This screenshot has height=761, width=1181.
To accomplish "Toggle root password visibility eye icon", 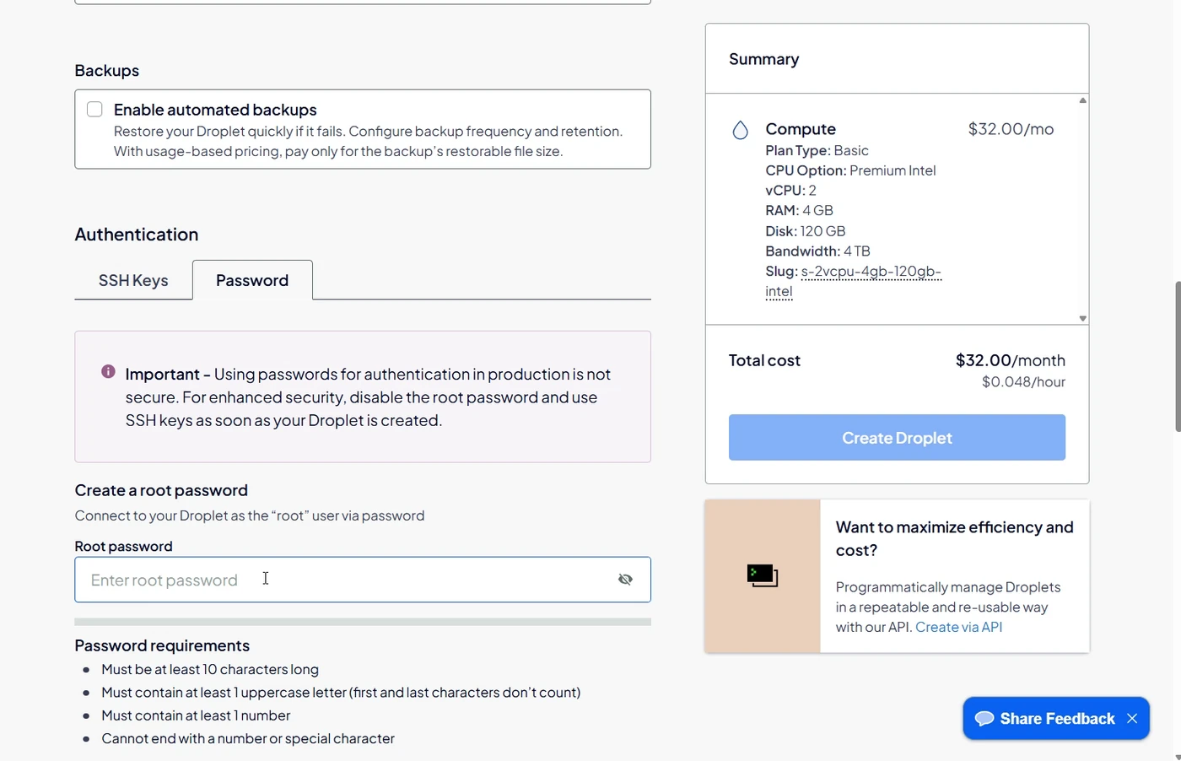I will pyautogui.click(x=625, y=580).
